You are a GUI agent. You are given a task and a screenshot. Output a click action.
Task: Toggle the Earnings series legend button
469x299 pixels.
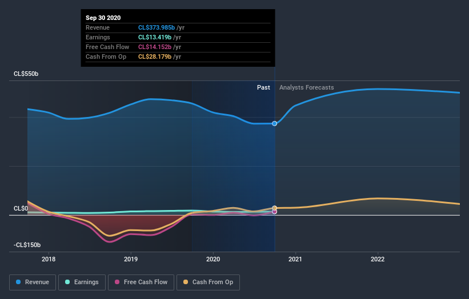pos(82,282)
